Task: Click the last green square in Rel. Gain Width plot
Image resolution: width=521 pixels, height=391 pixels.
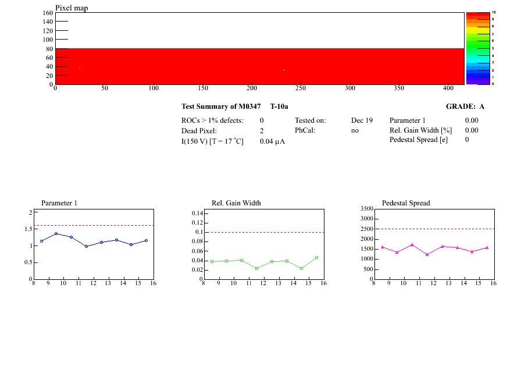Action: (x=317, y=257)
